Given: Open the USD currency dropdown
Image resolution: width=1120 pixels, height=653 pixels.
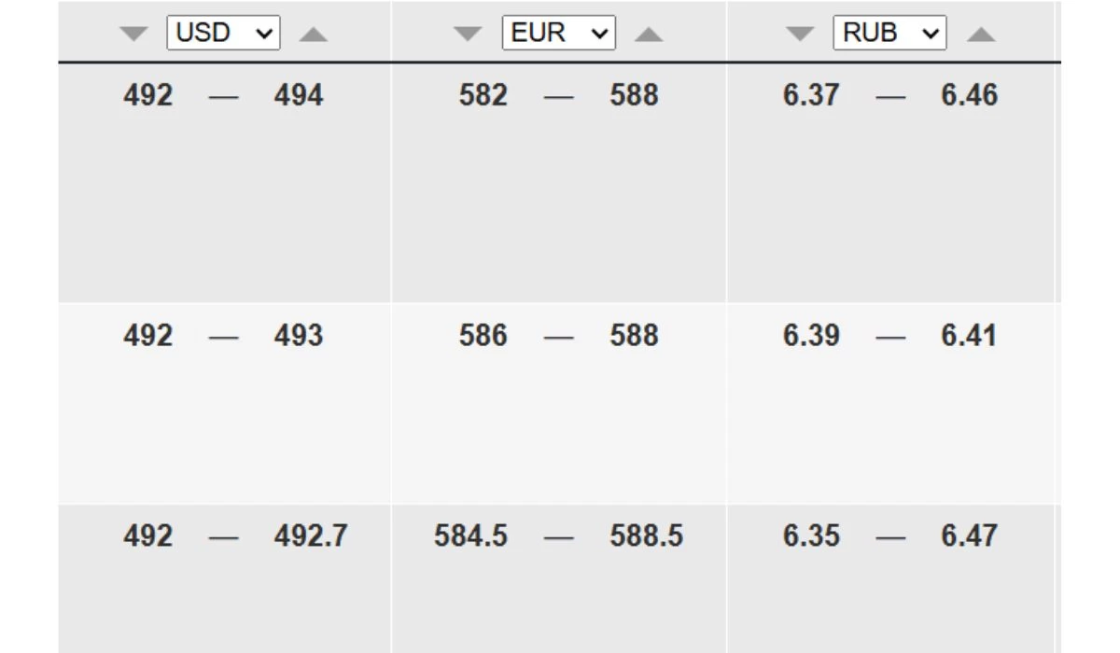Looking at the screenshot, I should [x=223, y=33].
